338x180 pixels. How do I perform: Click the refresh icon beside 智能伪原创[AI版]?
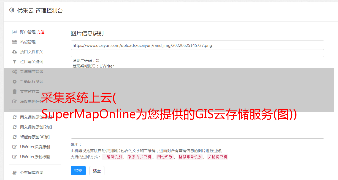click(x=15, y=137)
